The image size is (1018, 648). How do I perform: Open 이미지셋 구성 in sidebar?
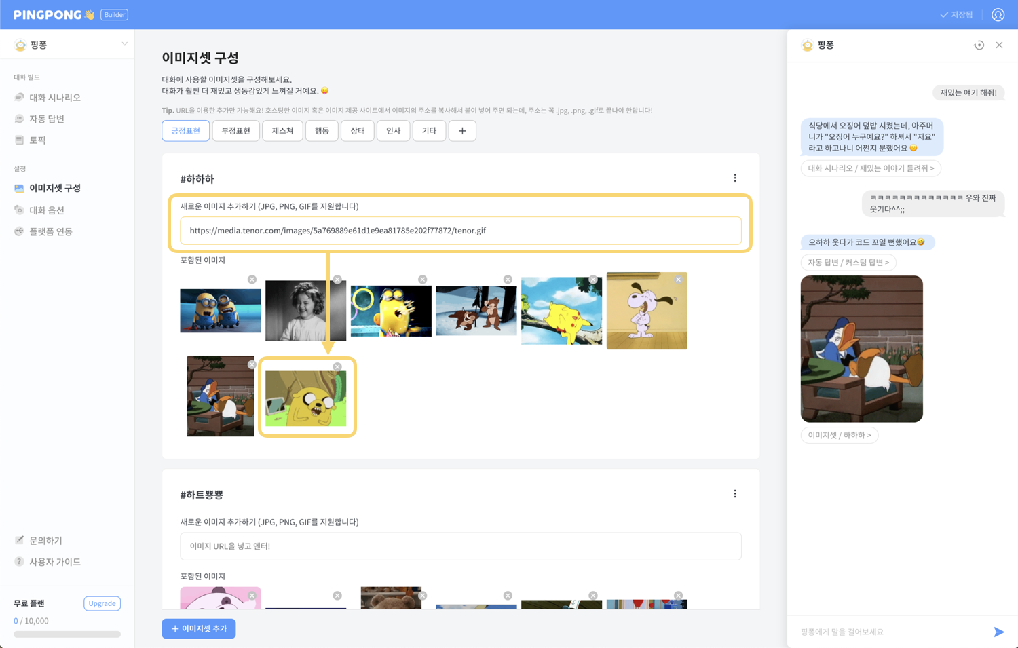coord(55,188)
